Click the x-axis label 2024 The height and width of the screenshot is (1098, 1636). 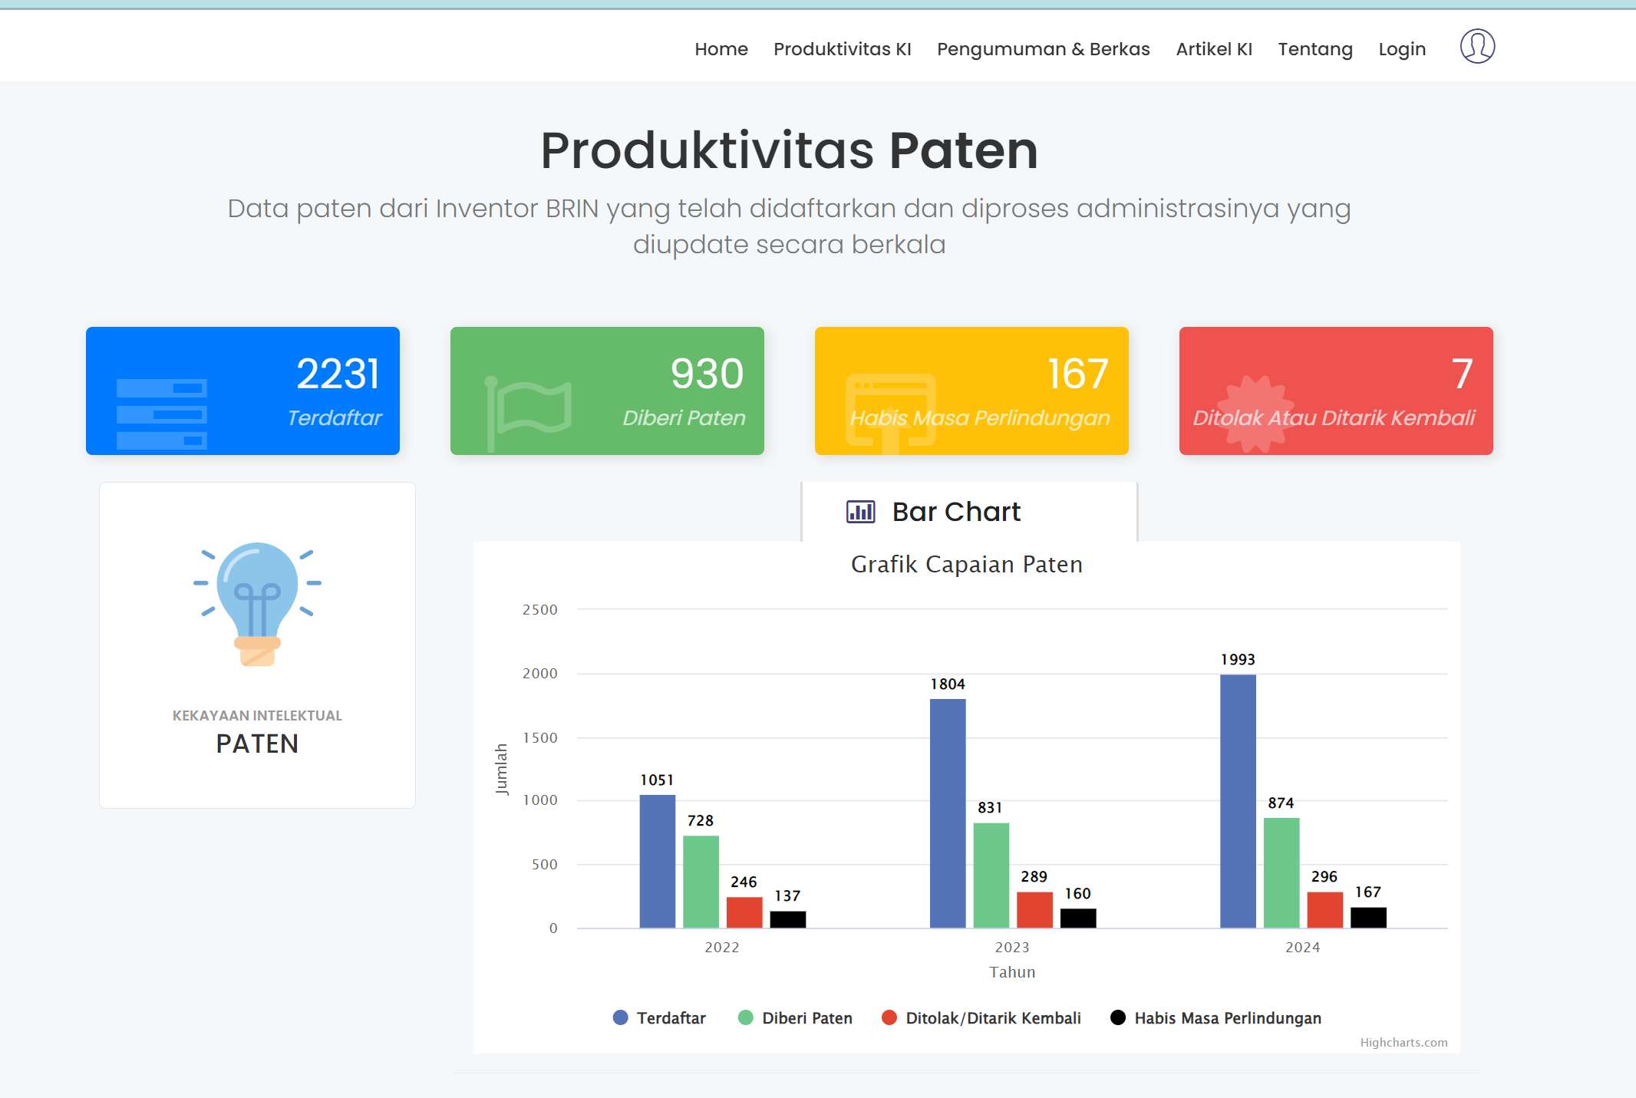[x=1303, y=948]
